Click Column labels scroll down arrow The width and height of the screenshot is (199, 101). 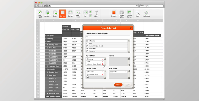pyautogui.click(x=105, y=78)
